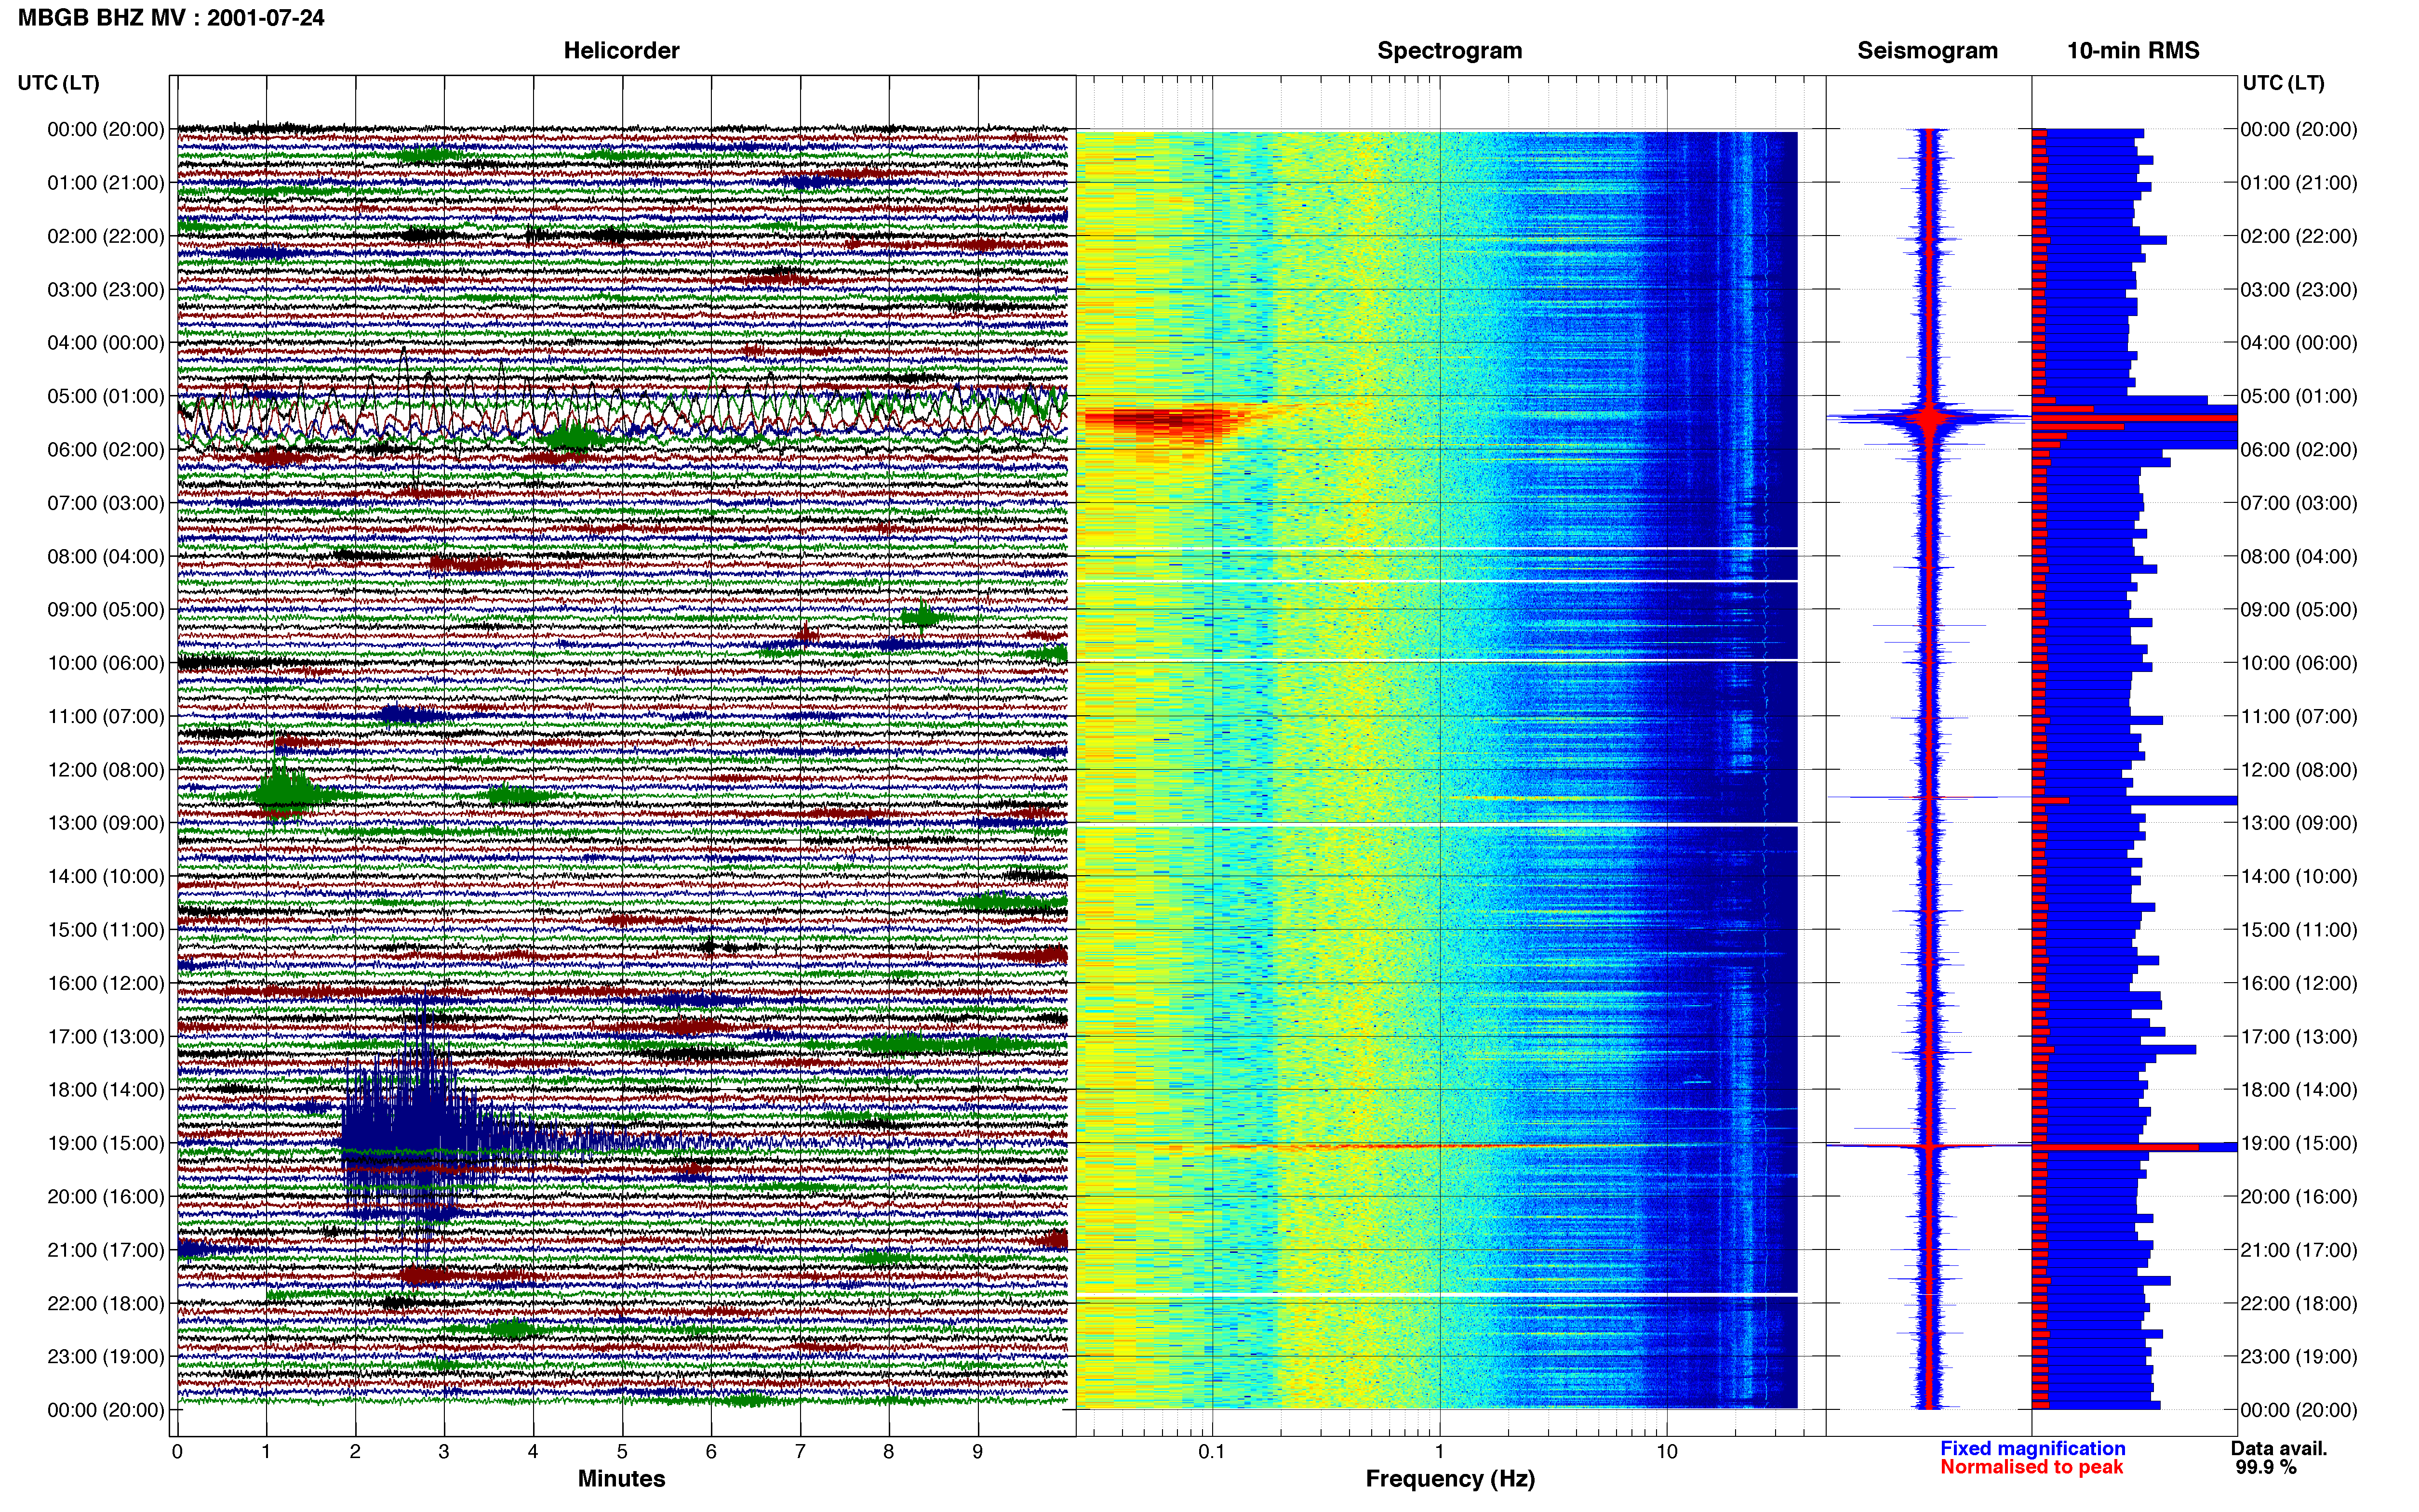Select the Seismogram panel heading
The image size is (2419, 1512).
tap(1927, 51)
